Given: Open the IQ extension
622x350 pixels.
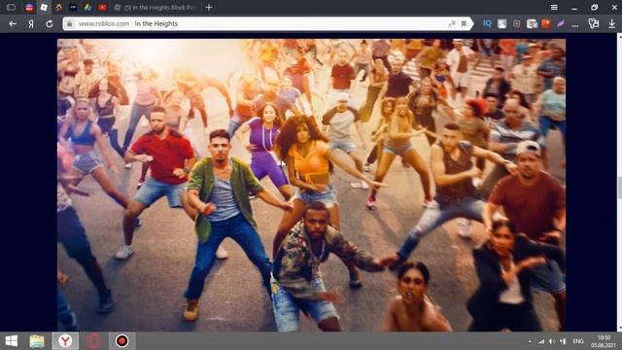Looking at the screenshot, I should [487, 23].
